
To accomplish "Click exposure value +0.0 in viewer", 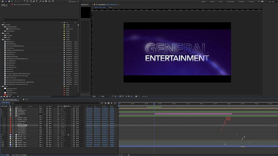I will tap(131, 96).
